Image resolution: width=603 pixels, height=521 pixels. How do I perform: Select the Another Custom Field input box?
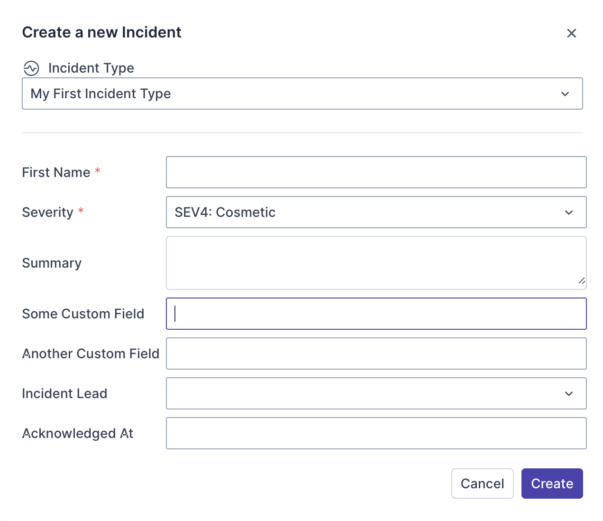(376, 354)
